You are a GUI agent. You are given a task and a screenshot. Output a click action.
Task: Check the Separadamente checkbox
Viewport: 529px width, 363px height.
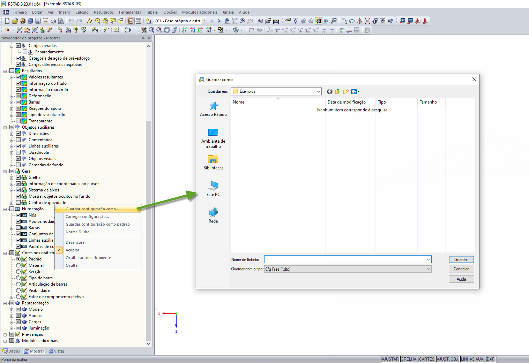coord(25,52)
